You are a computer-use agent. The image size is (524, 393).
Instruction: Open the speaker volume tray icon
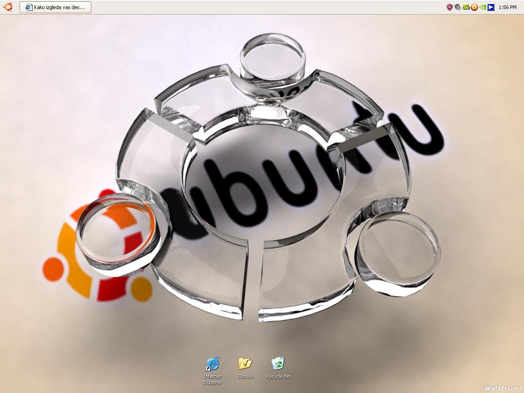point(458,7)
